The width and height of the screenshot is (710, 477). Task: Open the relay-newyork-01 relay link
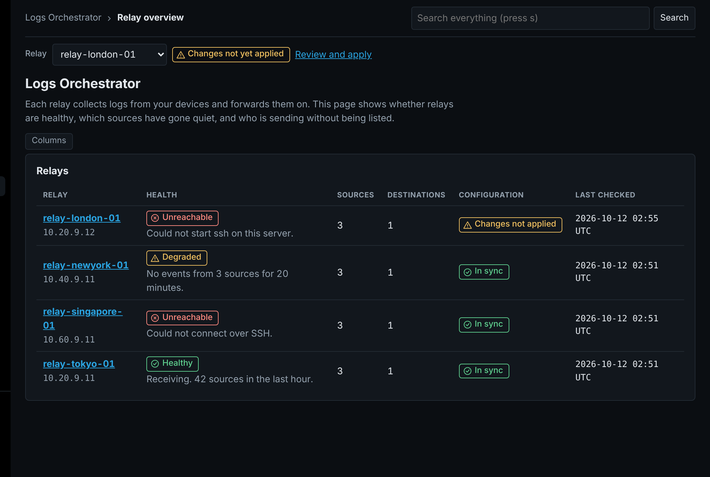[86, 265]
